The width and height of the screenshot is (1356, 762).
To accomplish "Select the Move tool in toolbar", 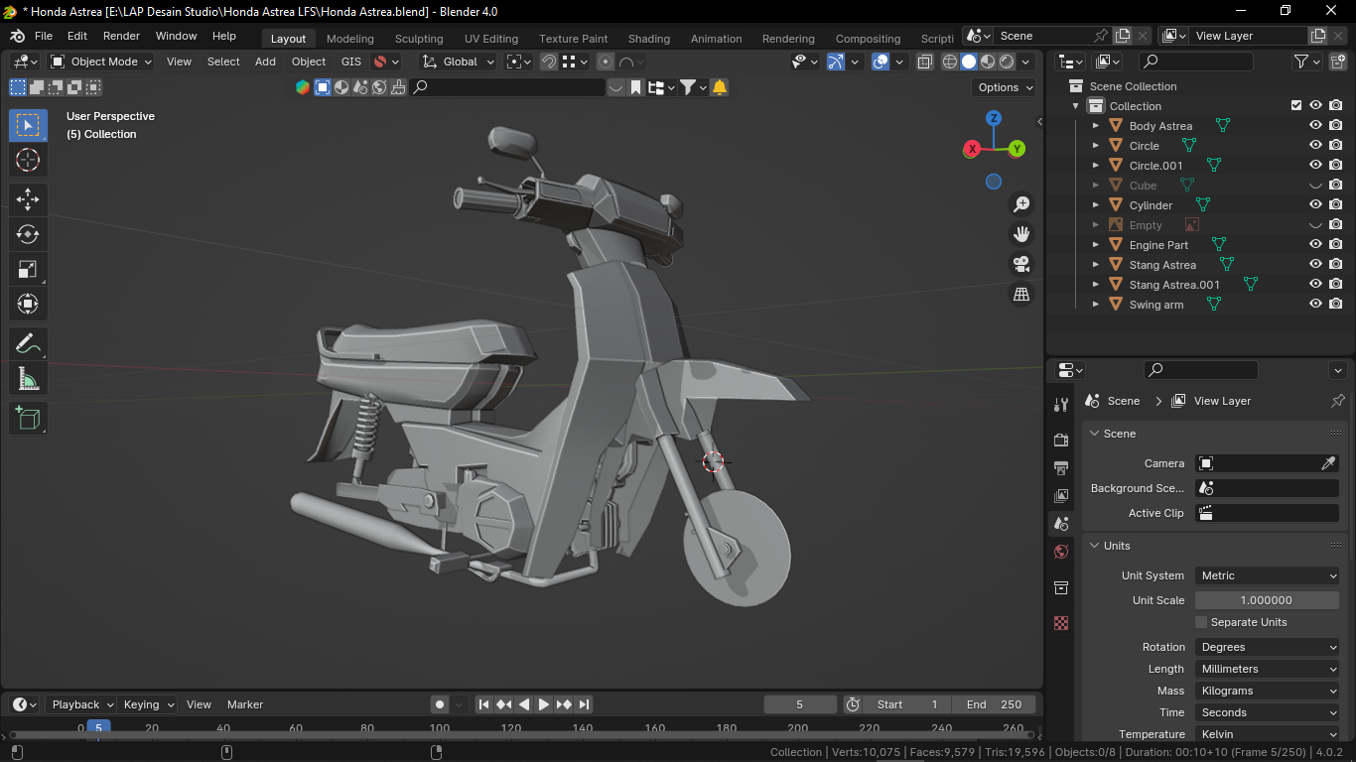I will click(x=28, y=199).
